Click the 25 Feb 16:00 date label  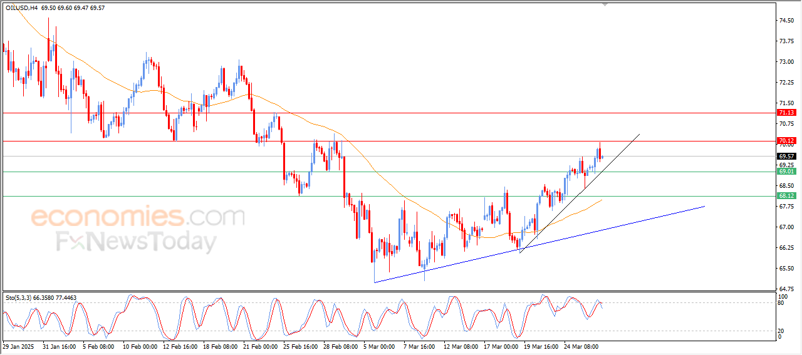pyautogui.click(x=300, y=346)
